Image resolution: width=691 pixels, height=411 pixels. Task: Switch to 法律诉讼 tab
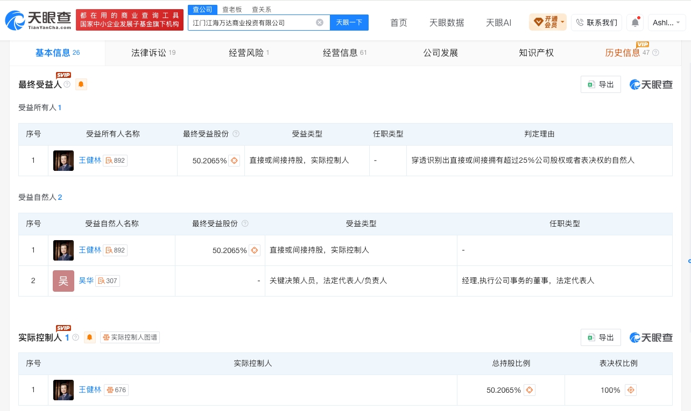pyautogui.click(x=153, y=53)
